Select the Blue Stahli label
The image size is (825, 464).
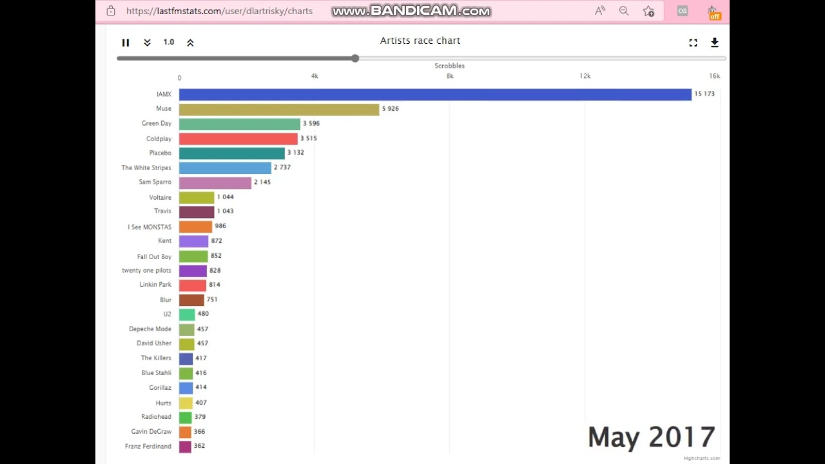click(x=157, y=372)
